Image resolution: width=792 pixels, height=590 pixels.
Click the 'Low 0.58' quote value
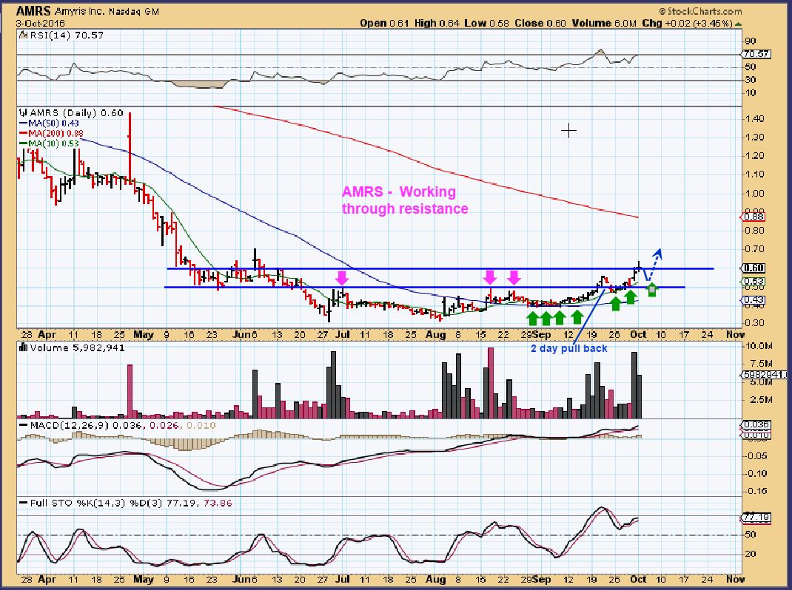(x=487, y=23)
